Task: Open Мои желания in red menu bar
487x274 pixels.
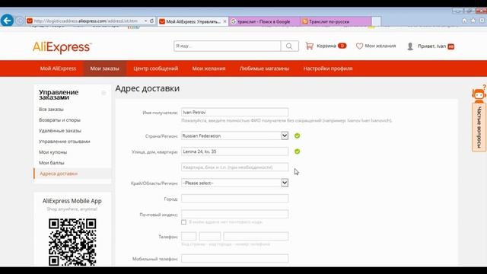Action: tap(208, 68)
